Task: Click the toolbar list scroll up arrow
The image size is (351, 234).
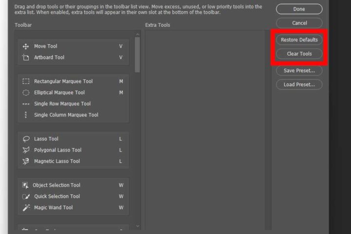Action: pyautogui.click(x=137, y=34)
